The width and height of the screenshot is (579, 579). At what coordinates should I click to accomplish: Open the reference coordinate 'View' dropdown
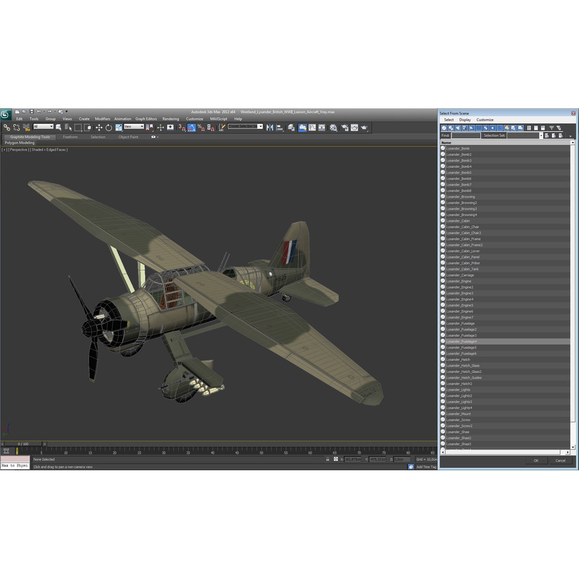(133, 127)
